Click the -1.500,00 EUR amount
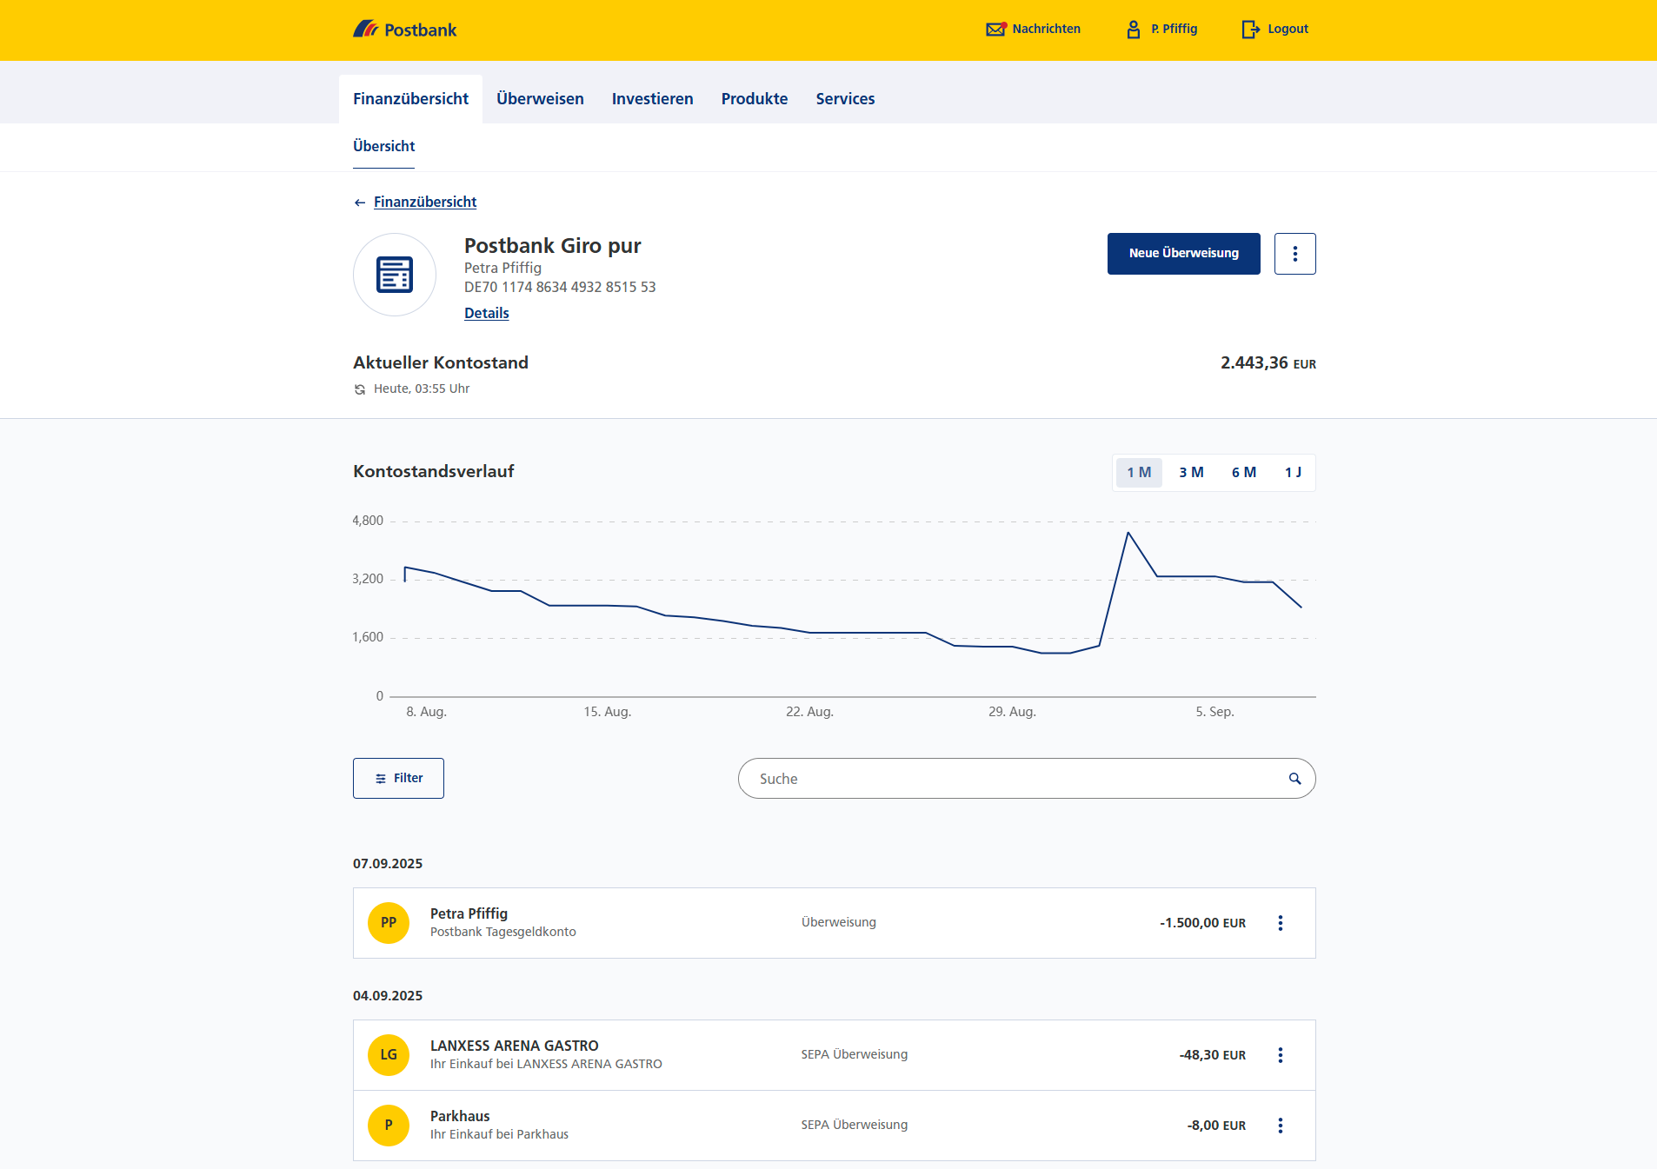The image size is (1657, 1169). click(x=1202, y=923)
